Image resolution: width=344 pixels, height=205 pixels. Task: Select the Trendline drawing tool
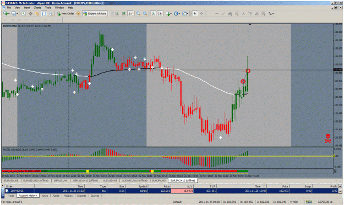click(x=223, y=14)
